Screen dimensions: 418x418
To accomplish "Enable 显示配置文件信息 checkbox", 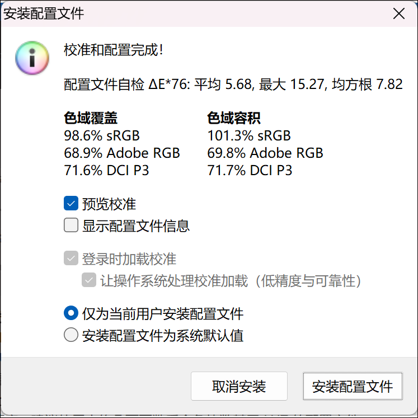I will pos(71,226).
